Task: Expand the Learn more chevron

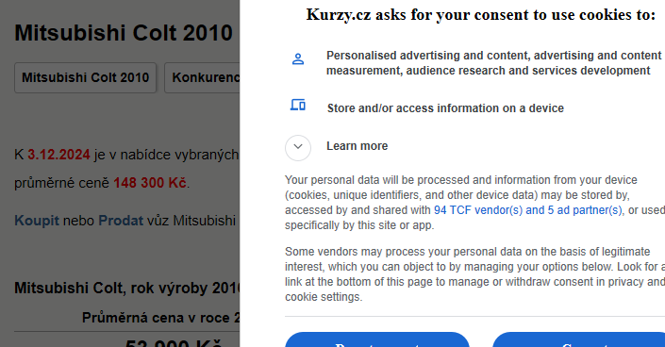Action: [298, 148]
